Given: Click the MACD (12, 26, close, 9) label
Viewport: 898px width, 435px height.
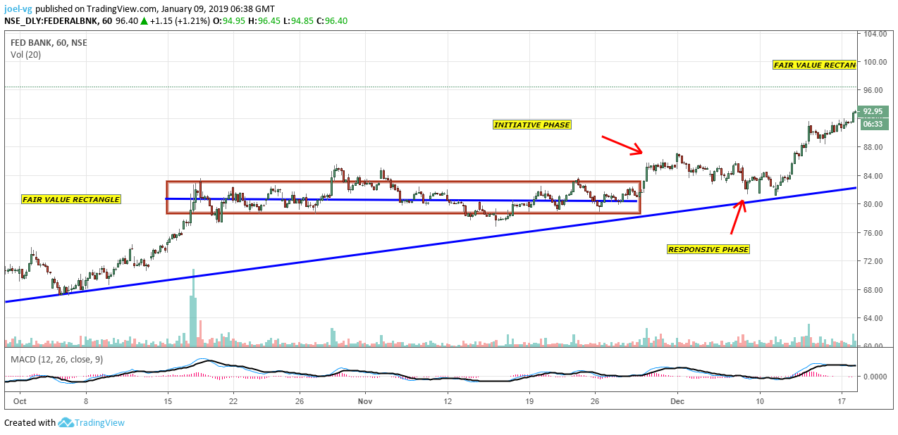Looking at the screenshot, I should (x=55, y=359).
